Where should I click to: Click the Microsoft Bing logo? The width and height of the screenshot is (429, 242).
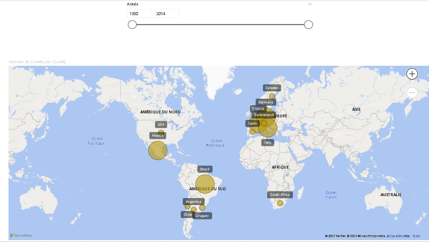[x=21, y=235]
